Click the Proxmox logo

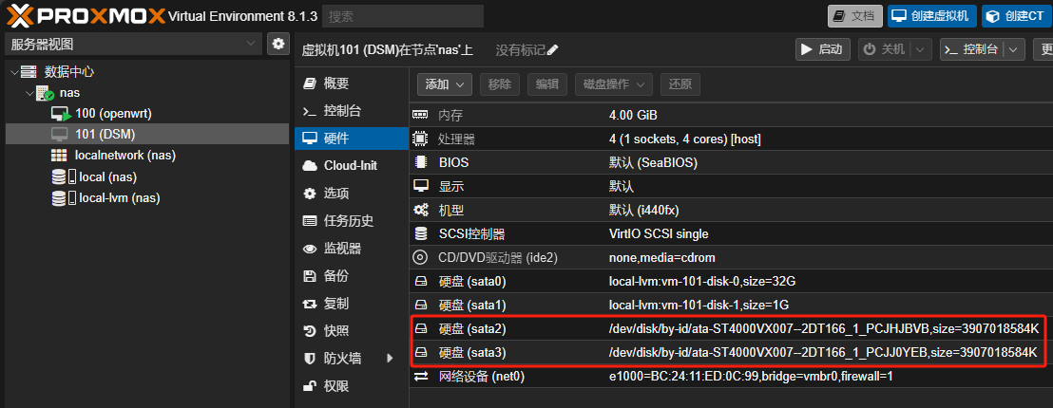86,15
